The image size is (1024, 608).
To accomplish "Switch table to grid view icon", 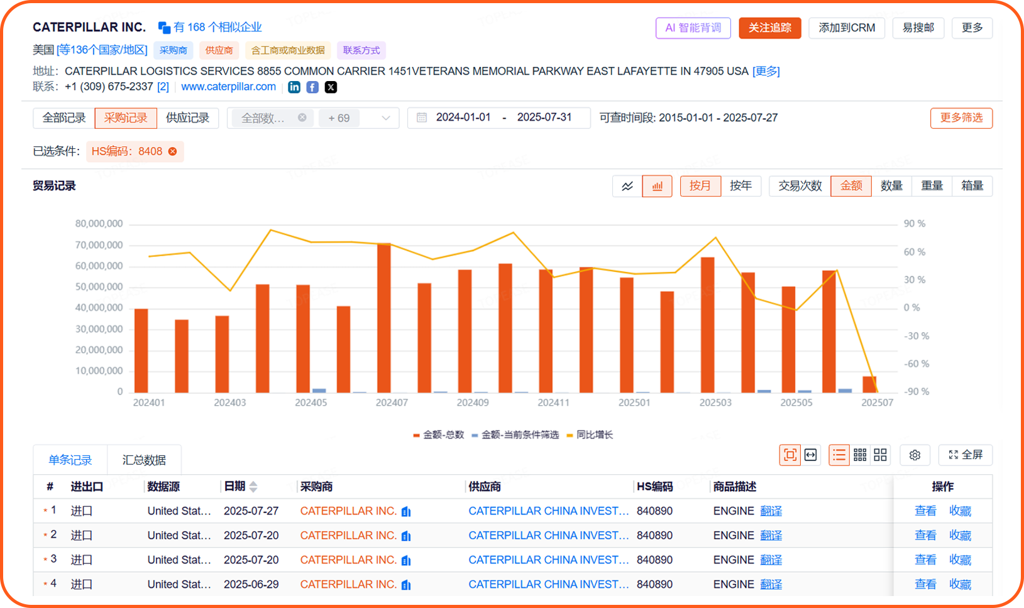I will pyautogui.click(x=860, y=455).
